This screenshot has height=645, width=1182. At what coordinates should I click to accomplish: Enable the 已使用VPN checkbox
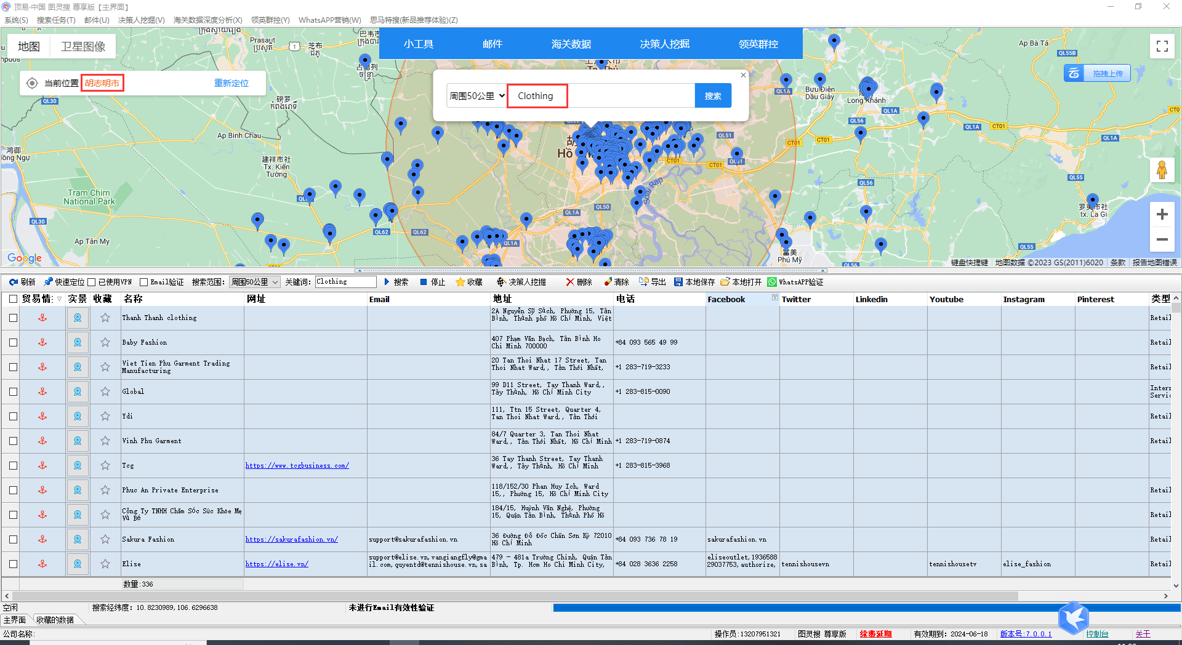click(92, 282)
